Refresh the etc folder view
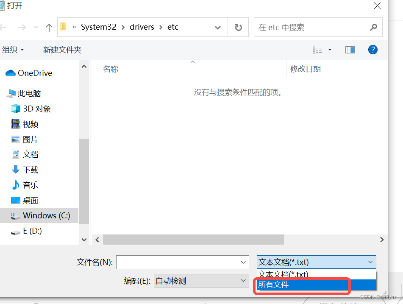Image resolution: width=403 pixels, height=304 pixels. (238, 28)
